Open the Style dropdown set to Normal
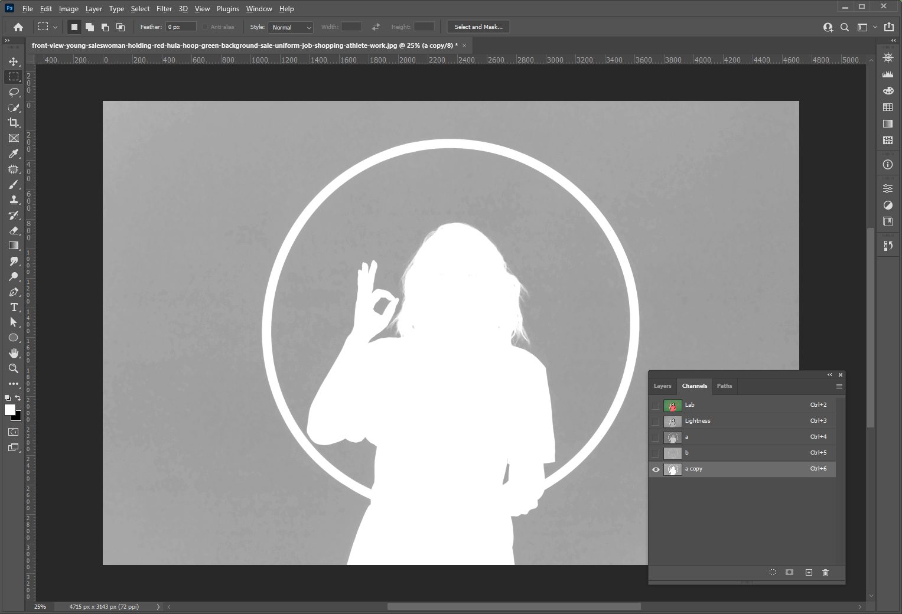902x614 pixels. pos(291,27)
